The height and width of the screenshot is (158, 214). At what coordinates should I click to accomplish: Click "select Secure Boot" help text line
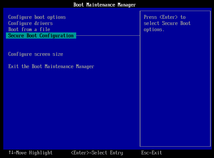tap(167, 23)
